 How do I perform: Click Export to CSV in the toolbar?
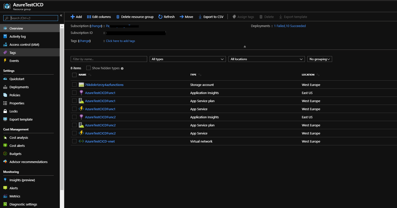(x=211, y=17)
